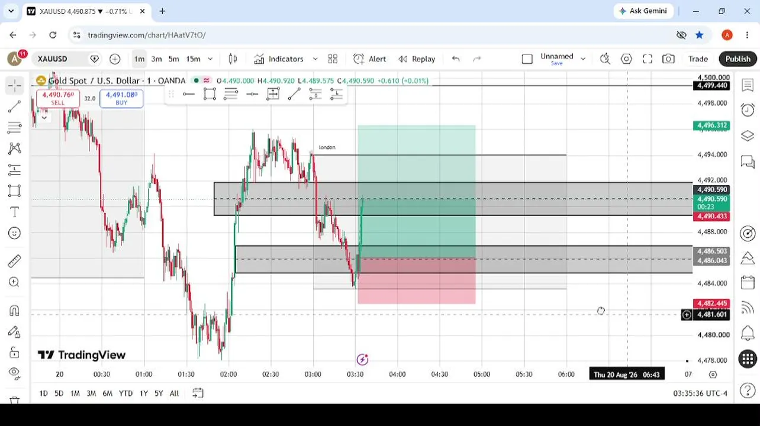This screenshot has height=426, width=760.
Task: Expand the timeframe interval dropdown
Action: pos(210,59)
